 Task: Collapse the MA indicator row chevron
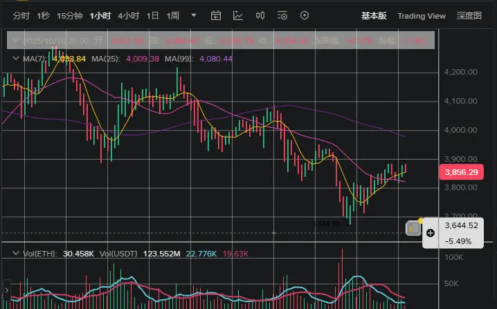pyautogui.click(x=15, y=58)
